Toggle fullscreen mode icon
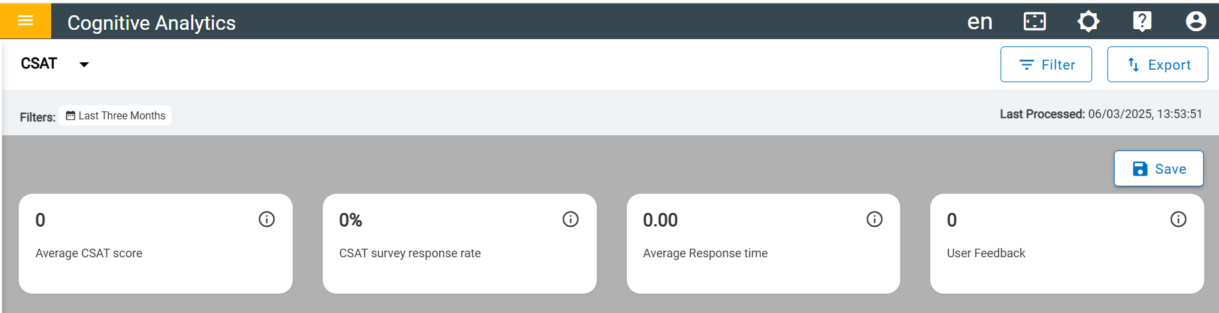 (x=1034, y=22)
